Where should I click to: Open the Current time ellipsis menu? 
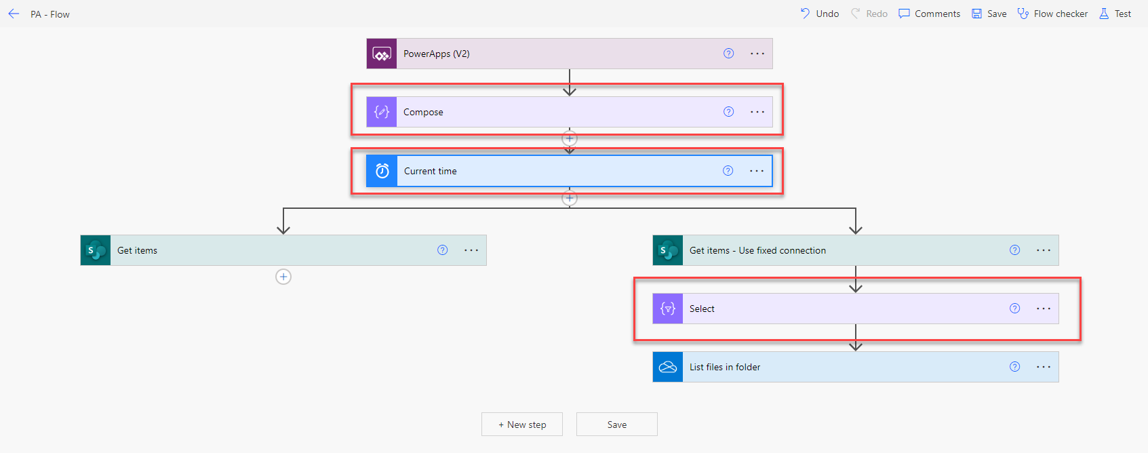(x=757, y=171)
